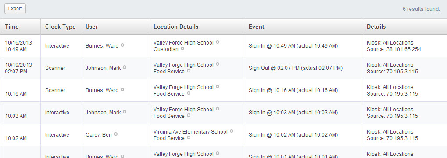This screenshot has width=447, height=158.
Task: Sort by the Clock Type column header
Action: tap(61, 27)
